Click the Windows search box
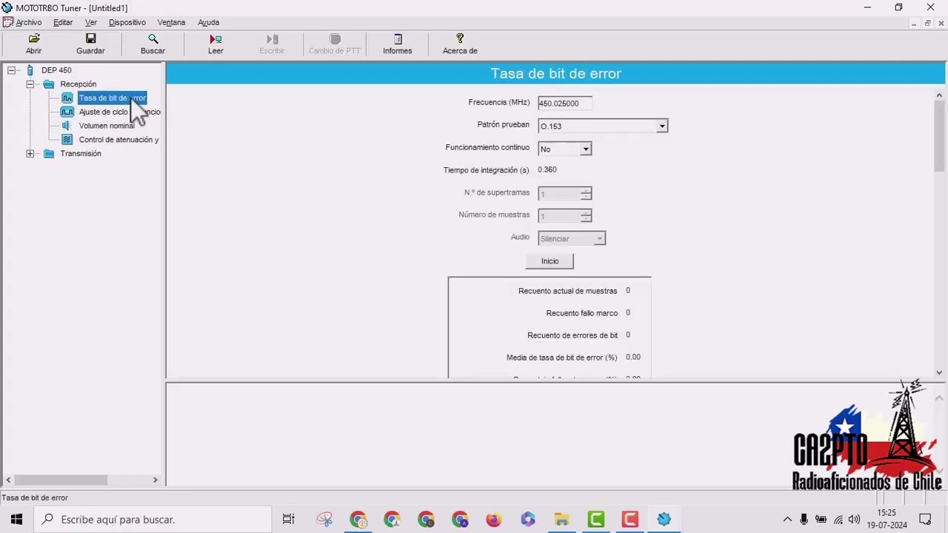Screen dimensions: 948x533 pos(153,520)
